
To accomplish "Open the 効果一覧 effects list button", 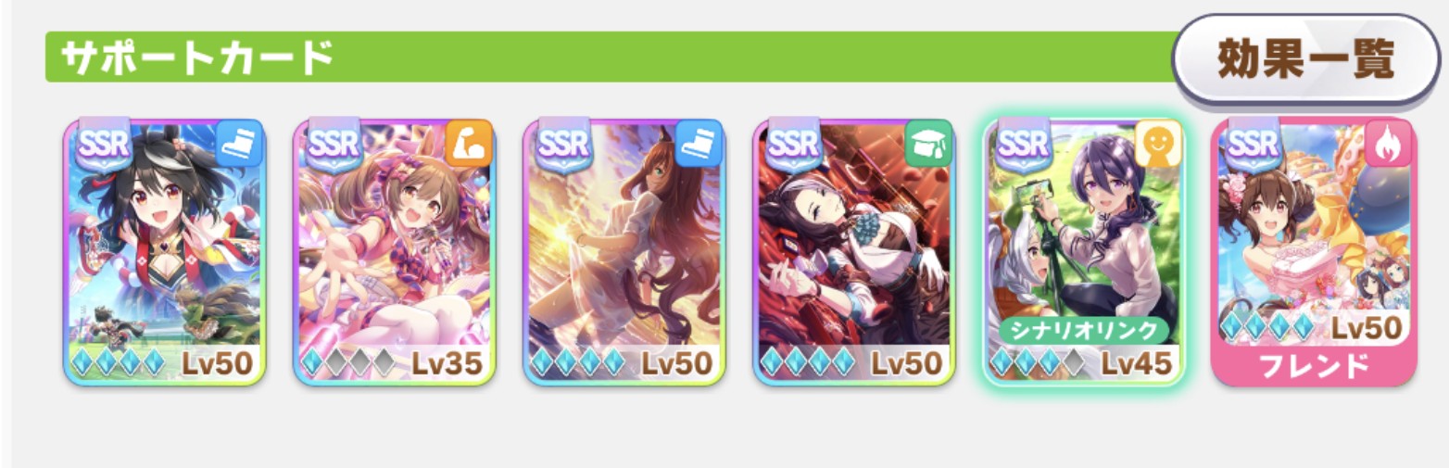I will 1304,60.
